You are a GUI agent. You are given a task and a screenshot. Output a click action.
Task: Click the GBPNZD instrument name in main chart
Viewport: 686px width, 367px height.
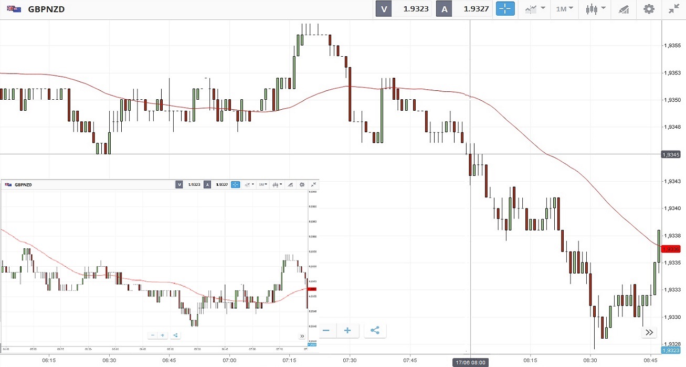tap(46, 9)
